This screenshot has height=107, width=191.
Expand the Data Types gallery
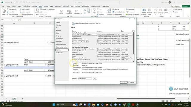pos(81,14)
